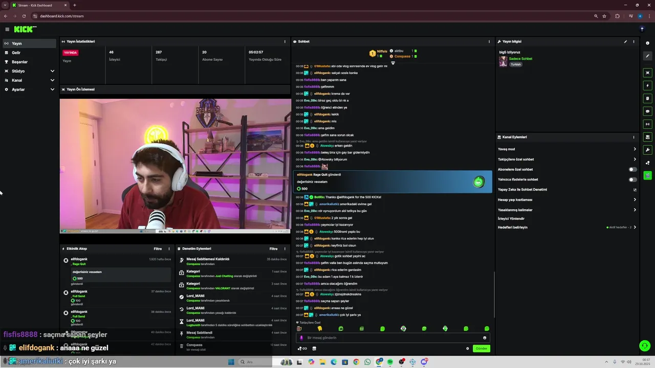This screenshot has height=368, width=655.
Task: Click the purple microphone icon in message box
Action: tap(301, 338)
